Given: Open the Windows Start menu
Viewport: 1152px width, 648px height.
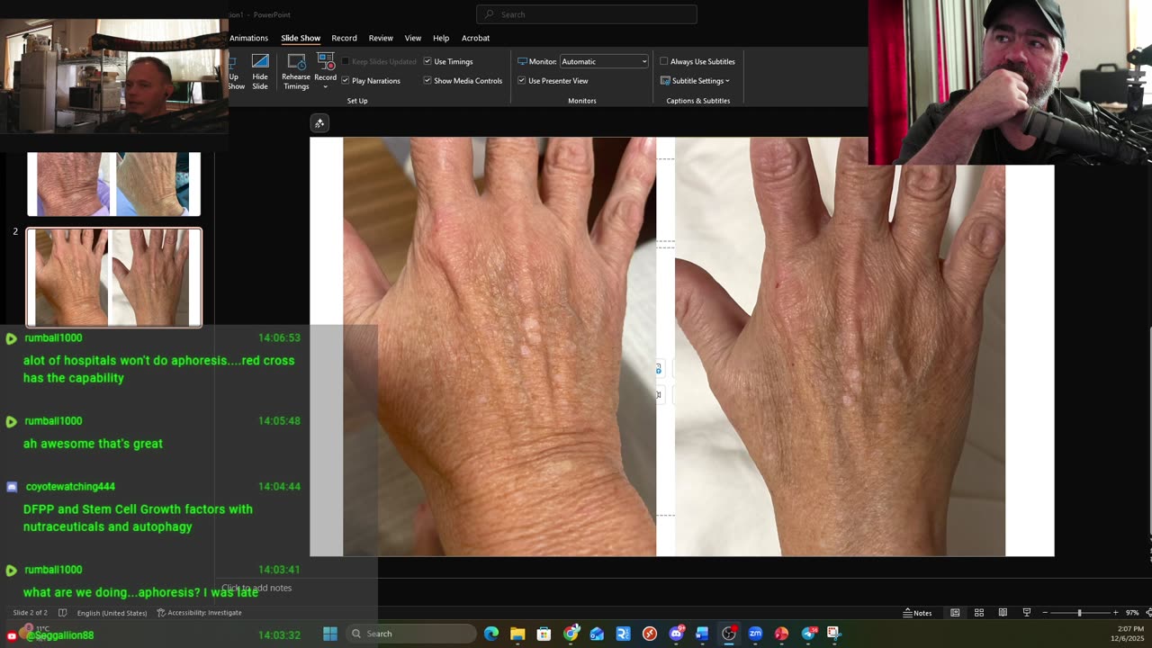Looking at the screenshot, I should pyautogui.click(x=330, y=634).
